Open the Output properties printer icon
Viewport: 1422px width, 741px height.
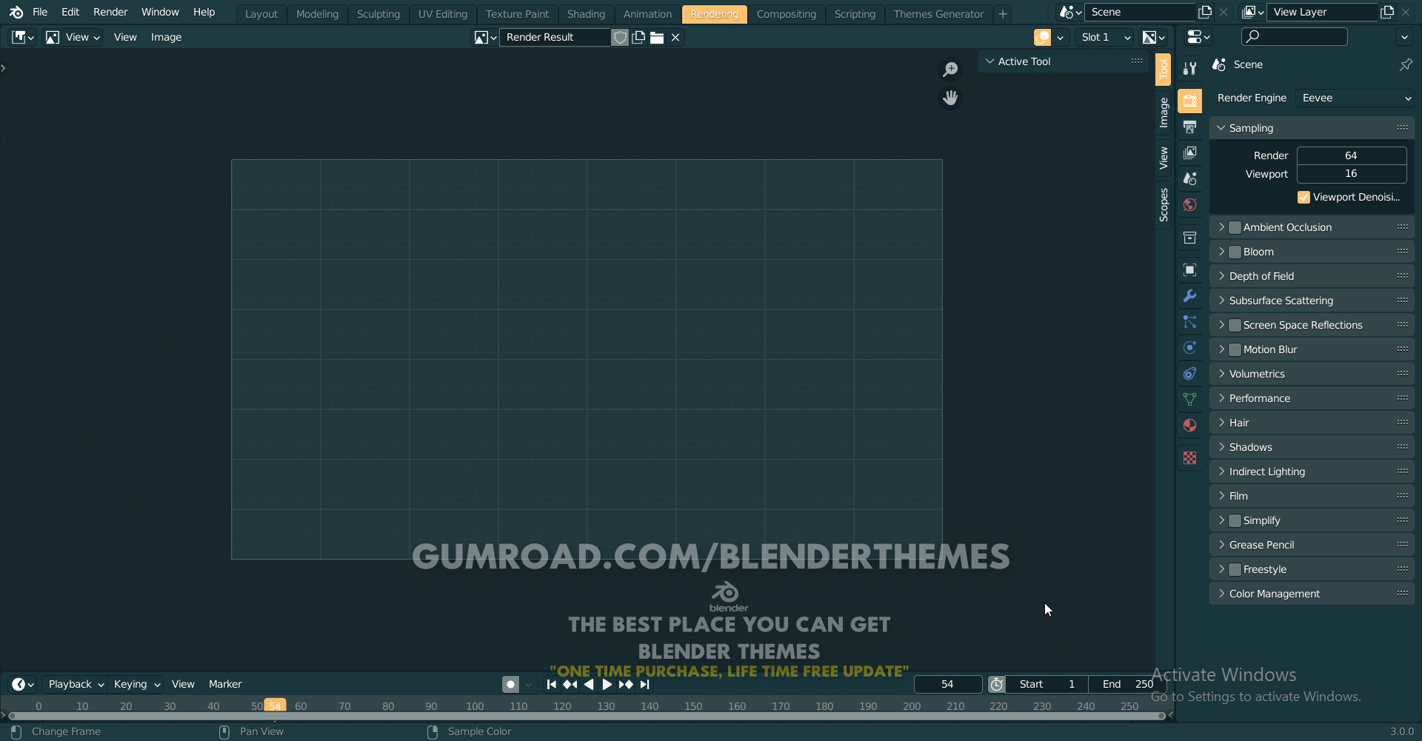(1189, 127)
